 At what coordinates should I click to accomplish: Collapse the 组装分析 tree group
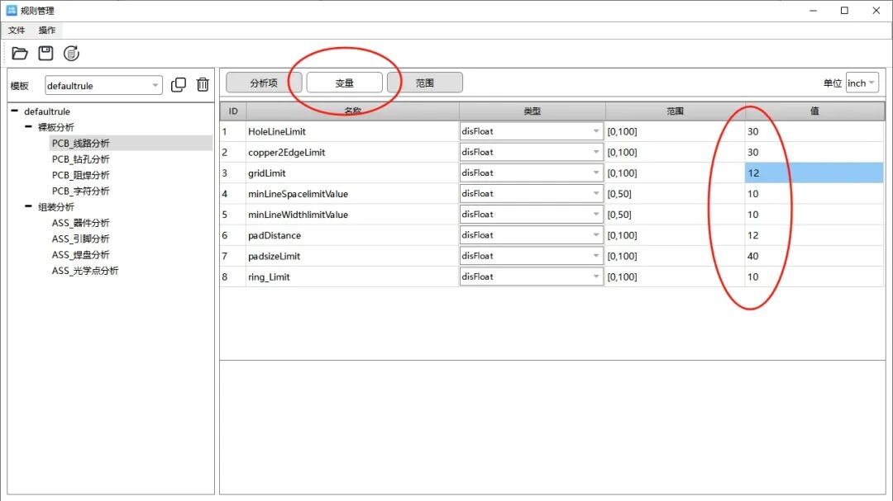[x=28, y=206]
